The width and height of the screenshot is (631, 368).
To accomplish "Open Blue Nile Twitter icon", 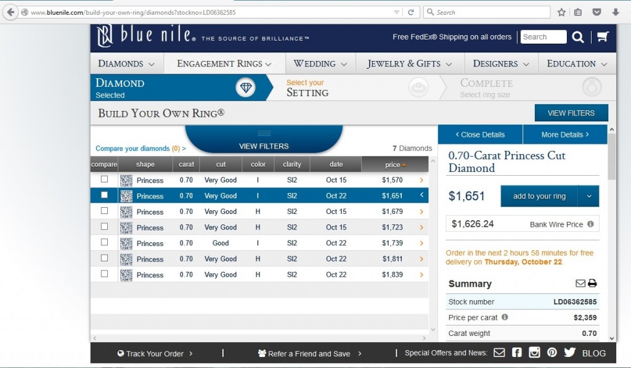I will pyautogui.click(x=569, y=353).
